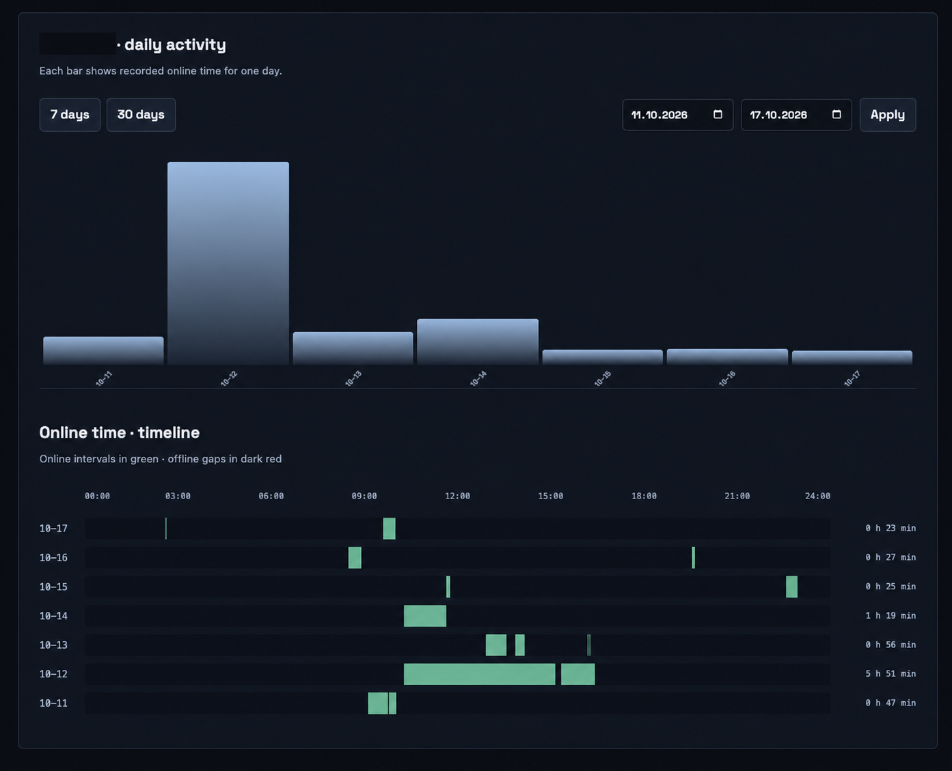Click the "0 h 25 min" duration
The height and width of the screenshot is (771, 952).
pos(890,587)
